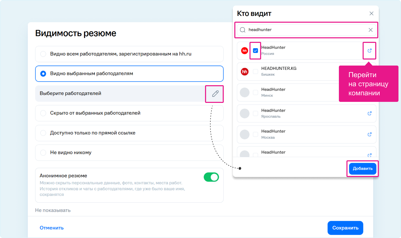This screenshot has height=238, width=401.
Task: Click the Сохранить button
Action: [x=345, y=228]
